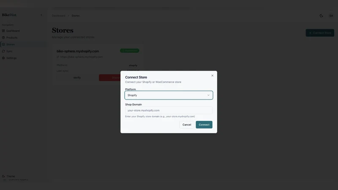Click the moon icon beside Theme label
The image size is (338, 190).
tap(3, 176)
